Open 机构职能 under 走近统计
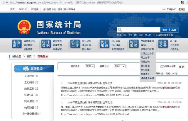This screenshot has width=188, height=121. point(28,49)
